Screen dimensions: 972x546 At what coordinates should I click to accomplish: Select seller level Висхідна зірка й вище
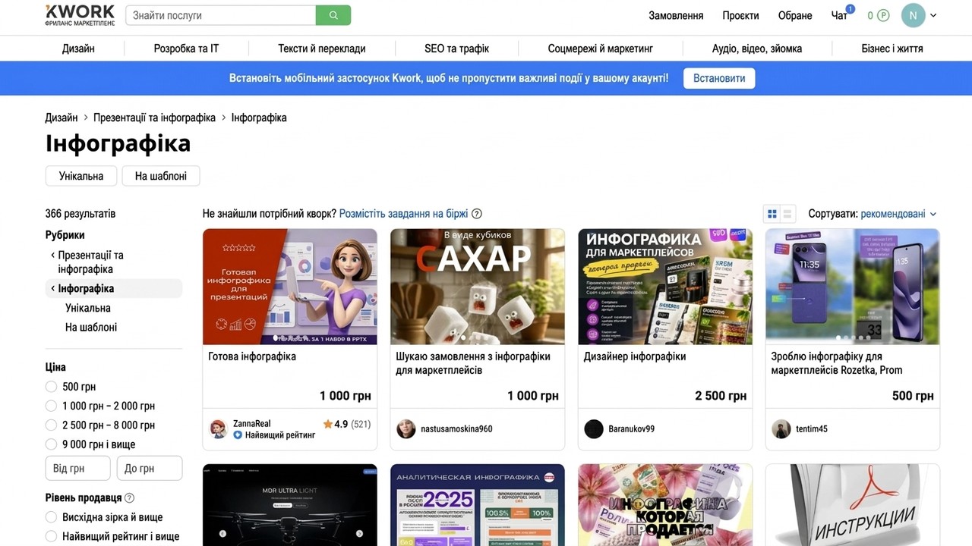click(52, 517)
